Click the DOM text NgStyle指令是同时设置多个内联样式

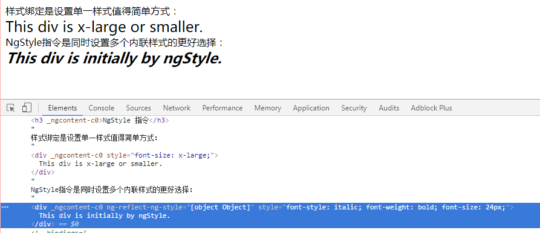pyautogui.click(x=112, y=190)
